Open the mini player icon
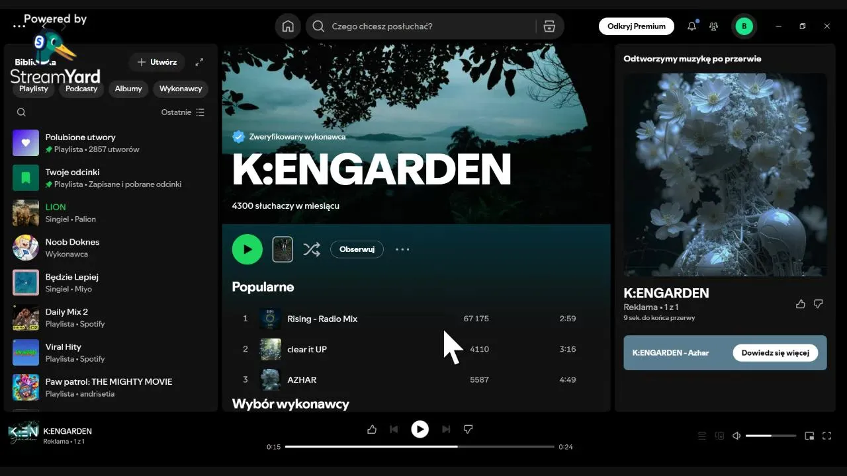The width and height of the screenshot is (847, 476). [809, 436]
